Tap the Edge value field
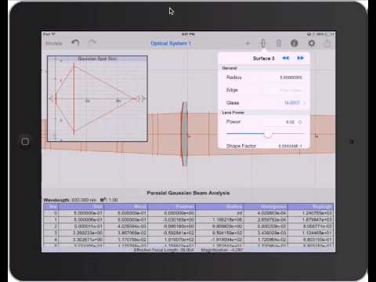The height and width of the screenshot is (282, 376). (291, 90)
